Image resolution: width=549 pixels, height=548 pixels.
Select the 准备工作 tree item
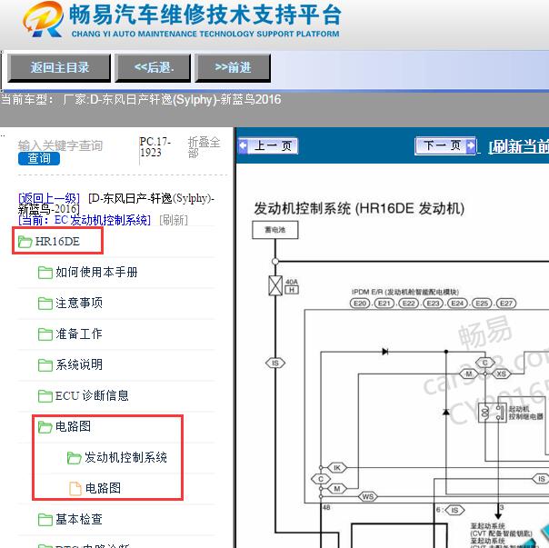point(79,334)
